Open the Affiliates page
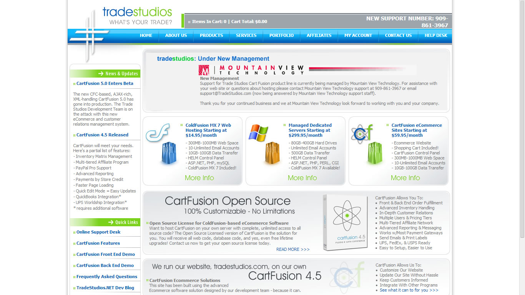The image size is (525, 295). tap(319, 35)
